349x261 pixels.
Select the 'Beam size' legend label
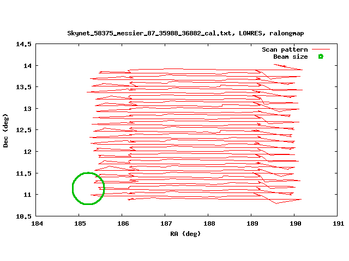coord(291,57)
